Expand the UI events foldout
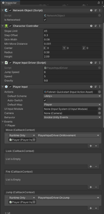 (x=6, y=213)
